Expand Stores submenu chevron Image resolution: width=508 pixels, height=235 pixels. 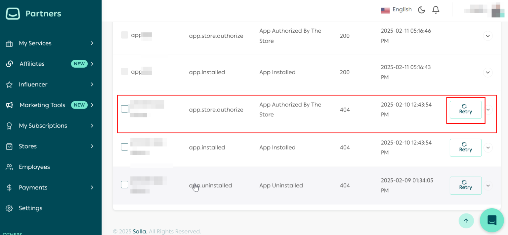(92, 146)
